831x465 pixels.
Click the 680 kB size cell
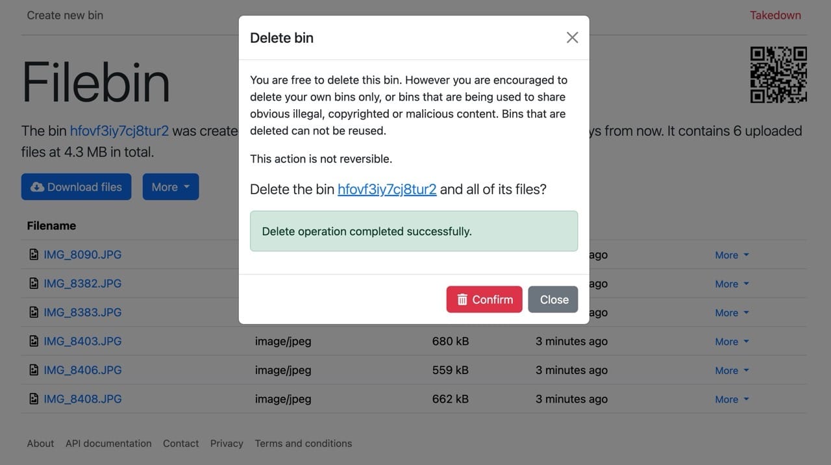point(451,341)
